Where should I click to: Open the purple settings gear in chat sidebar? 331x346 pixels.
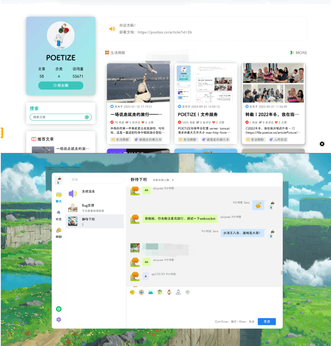point(59,320)
